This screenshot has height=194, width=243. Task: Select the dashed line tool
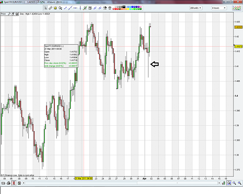coord(95,8)
